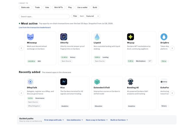This screenshot has height=128, width=195.
Task: Click the DripDropz droplet icon
Action: 164,37
